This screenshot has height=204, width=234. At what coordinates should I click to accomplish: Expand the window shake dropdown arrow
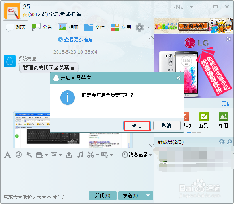[46, 155]
